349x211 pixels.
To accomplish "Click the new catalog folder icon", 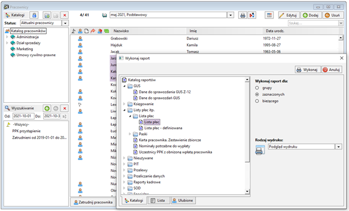I will click(x=47, y=15).
